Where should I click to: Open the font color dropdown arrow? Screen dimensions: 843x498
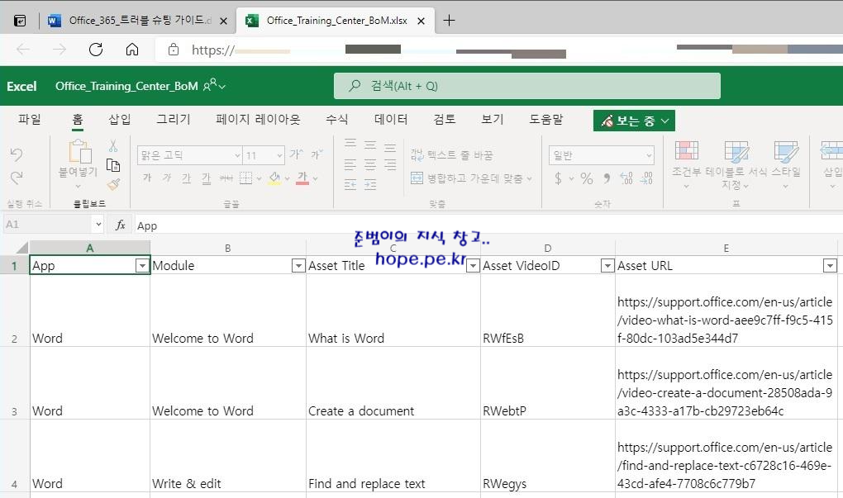(315, 178)
